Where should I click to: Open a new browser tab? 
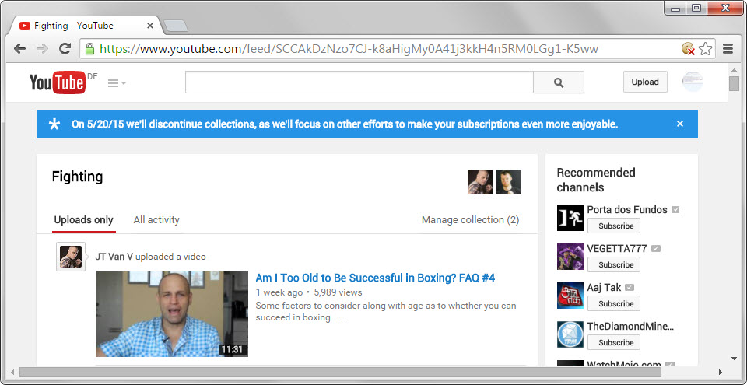coord(175,26)
